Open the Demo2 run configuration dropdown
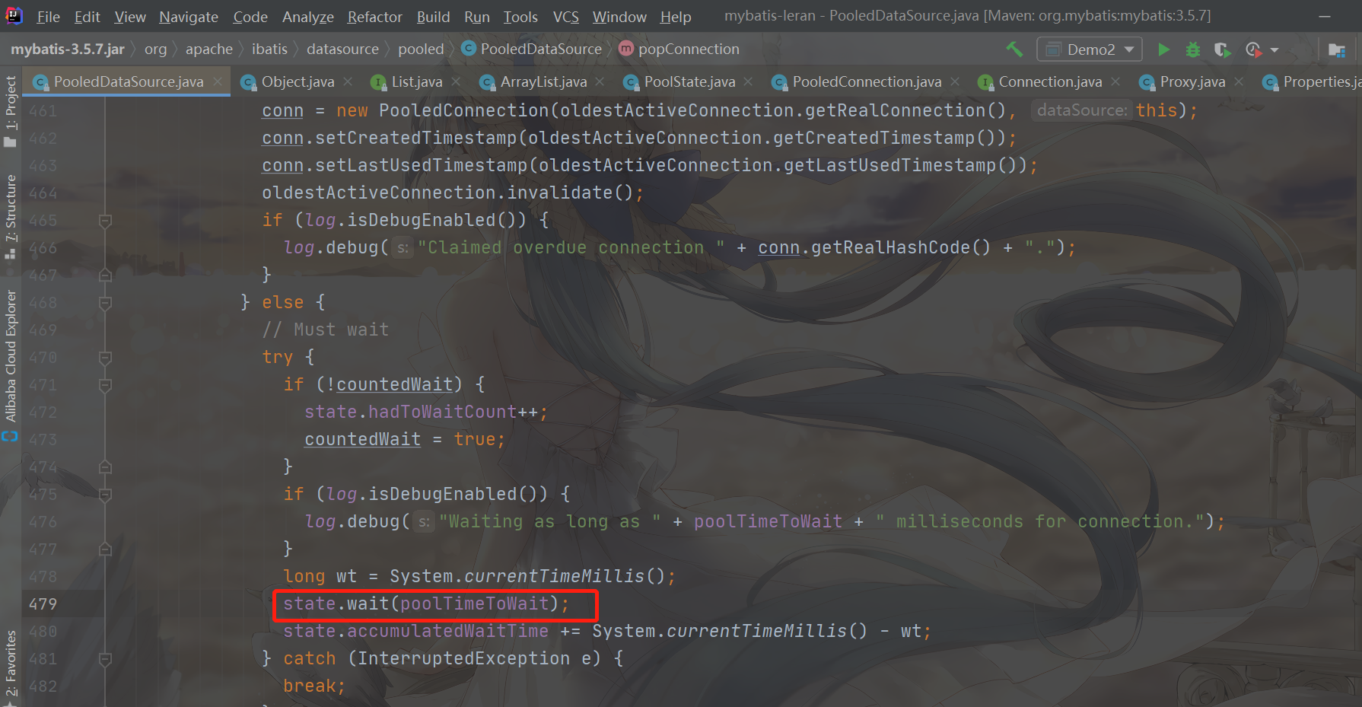Screen dimensions: 1362x707 click(x=1090, y=49)
